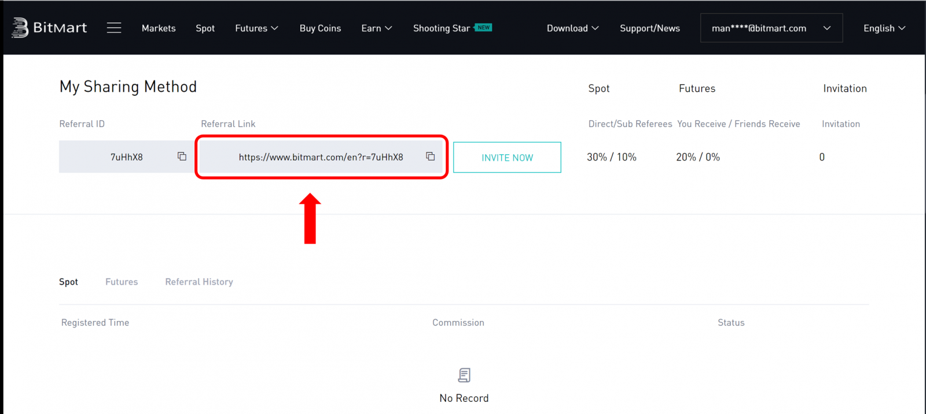
Task: Expand the Earn dropdown menu
Action: click(x=376, y=28)
